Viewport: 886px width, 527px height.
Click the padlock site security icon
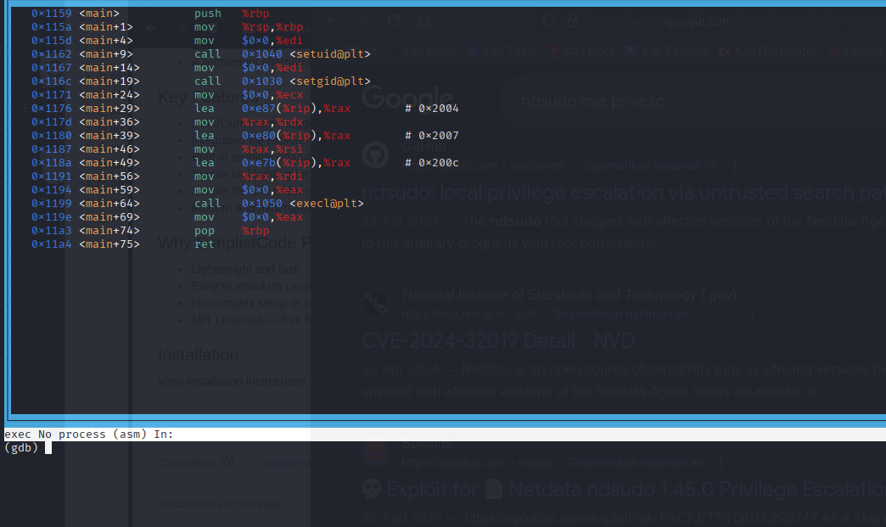coord(573,21)
